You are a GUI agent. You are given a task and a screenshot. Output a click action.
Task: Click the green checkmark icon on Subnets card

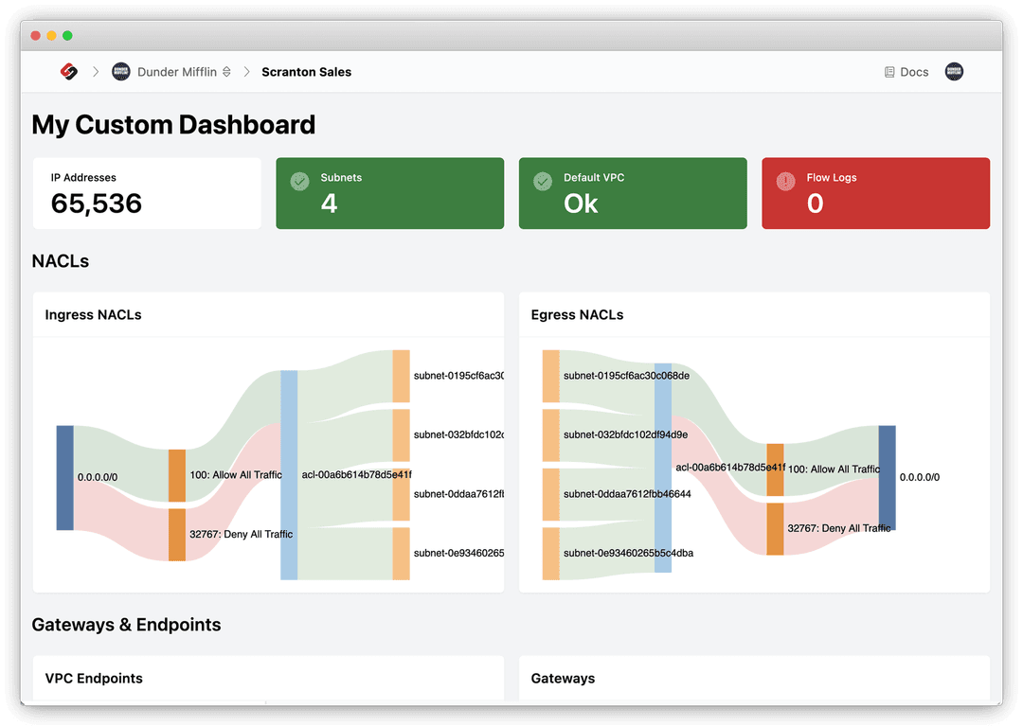coord(300,181)
